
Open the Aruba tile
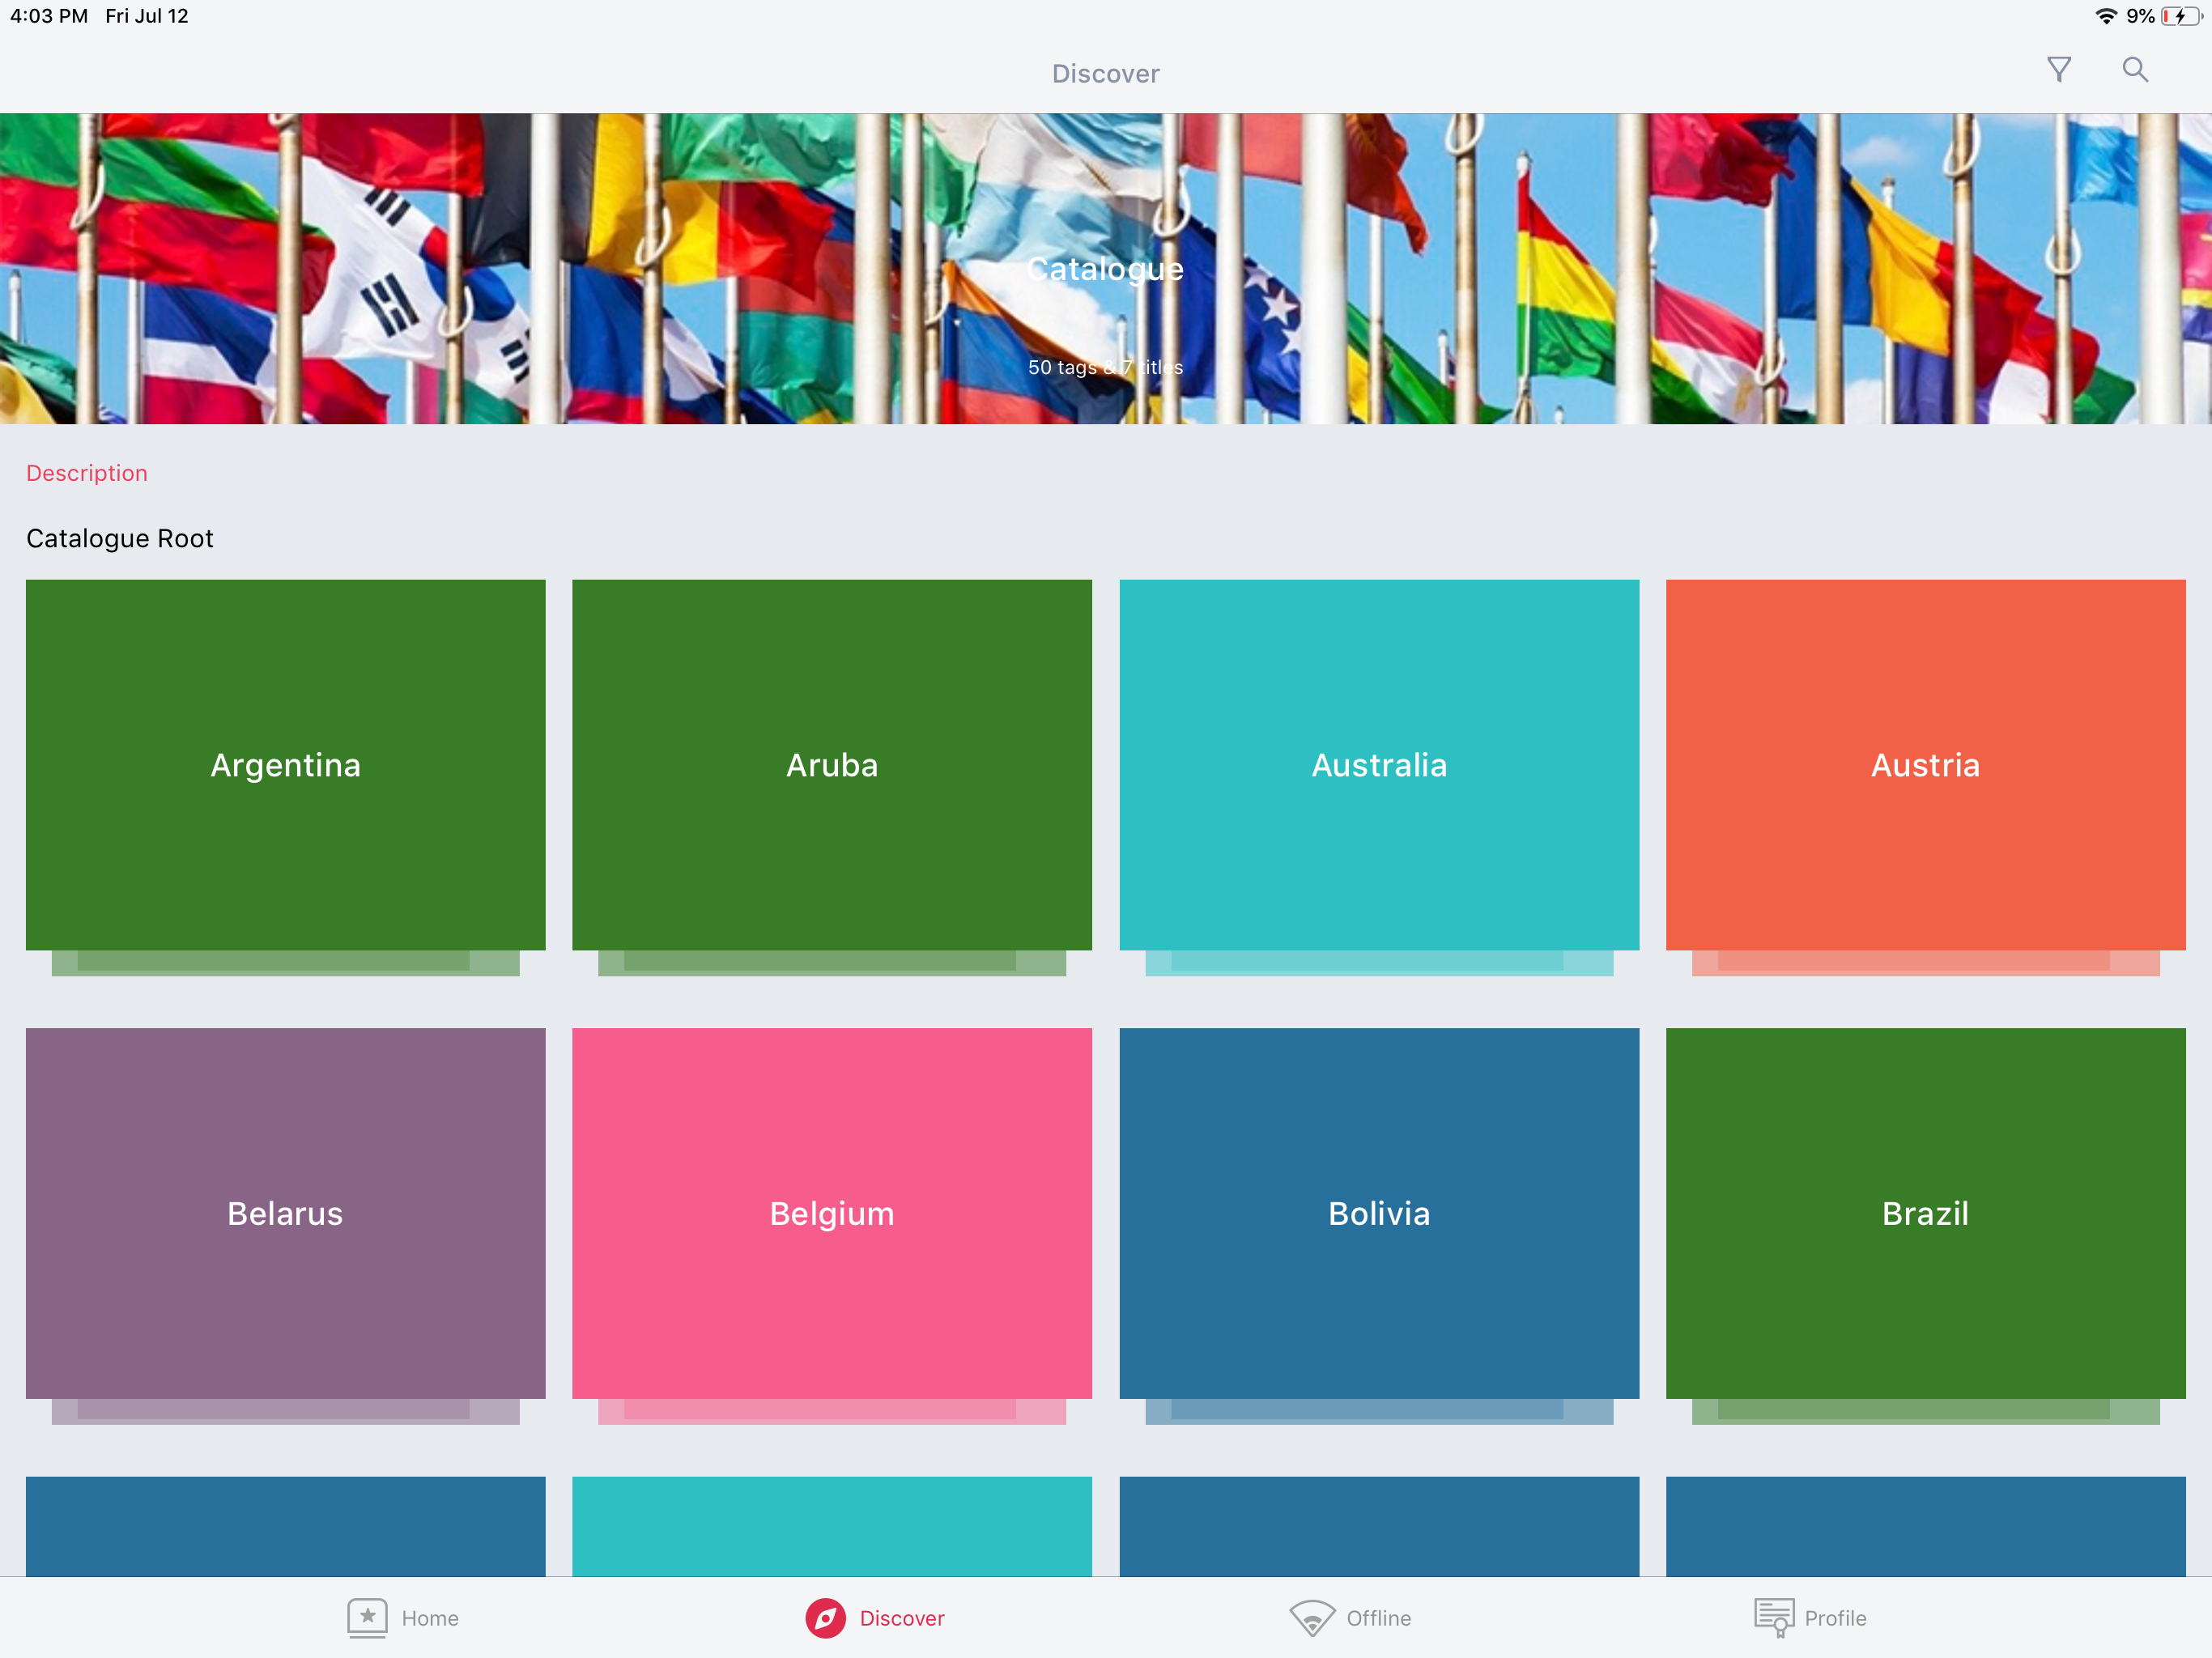click(x=832, y=765)
